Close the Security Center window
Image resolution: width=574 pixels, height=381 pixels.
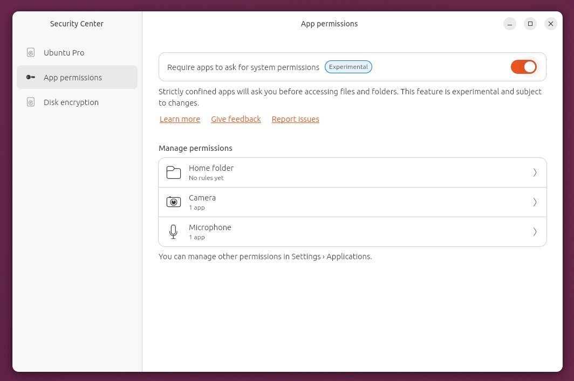click(550, 24)
